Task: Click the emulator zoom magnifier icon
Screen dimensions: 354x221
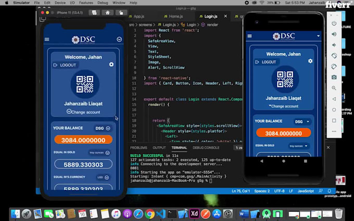Action: tap(334, 88)
